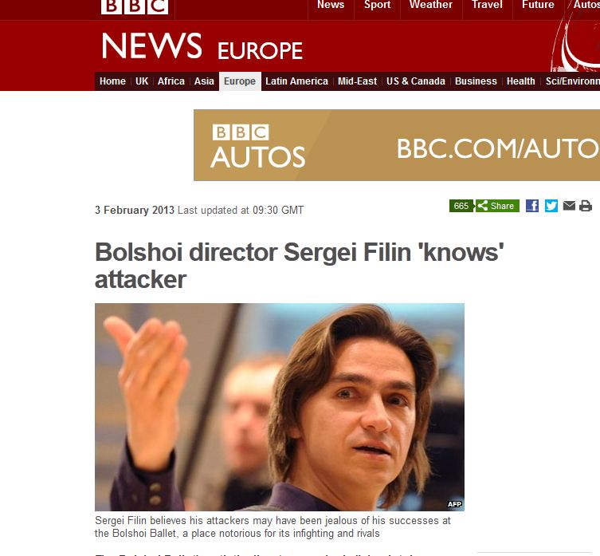
Task: Share article on Facebook icon
Action: click(x=532, y=206)
